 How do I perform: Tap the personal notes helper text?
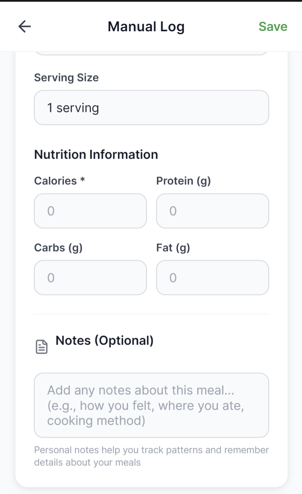click(x=151, y=456)
